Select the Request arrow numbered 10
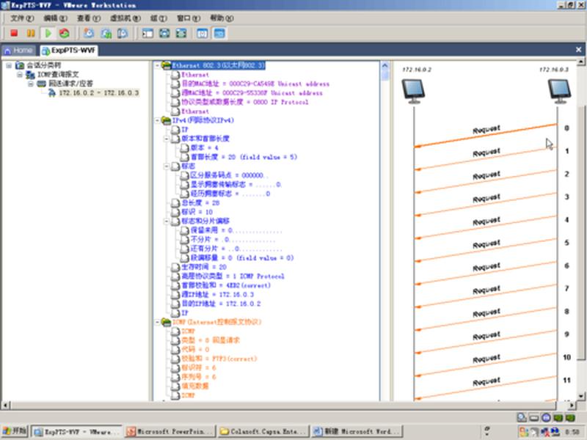This screenshot has width=587, height=440. coord(486,364)
